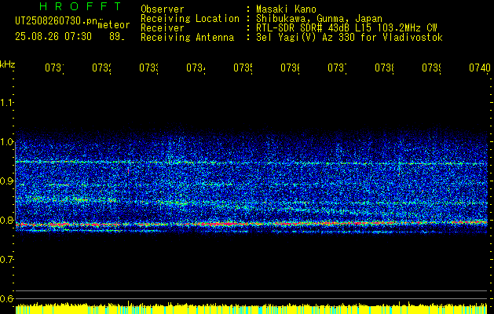The image size is (494, 314).
Task: Click the 0740 time axis label
Action: (x=480, y=68)
